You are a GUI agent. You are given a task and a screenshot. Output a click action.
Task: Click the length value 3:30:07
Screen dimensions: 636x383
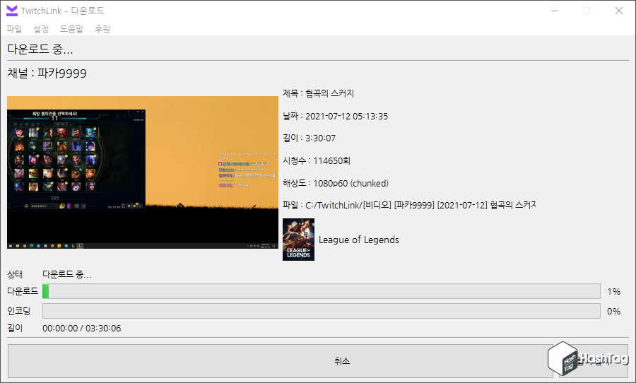click(320, 139)
